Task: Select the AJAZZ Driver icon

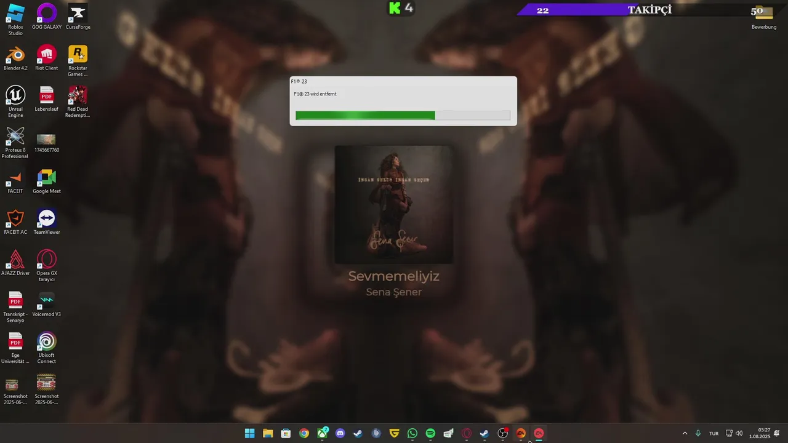Action: [15, 263]
